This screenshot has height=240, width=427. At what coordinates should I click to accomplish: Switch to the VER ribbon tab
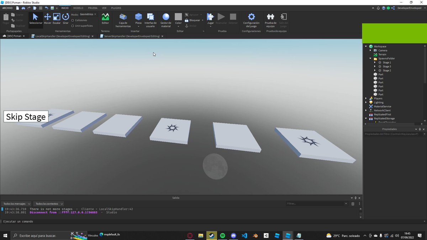click(104, 8)
